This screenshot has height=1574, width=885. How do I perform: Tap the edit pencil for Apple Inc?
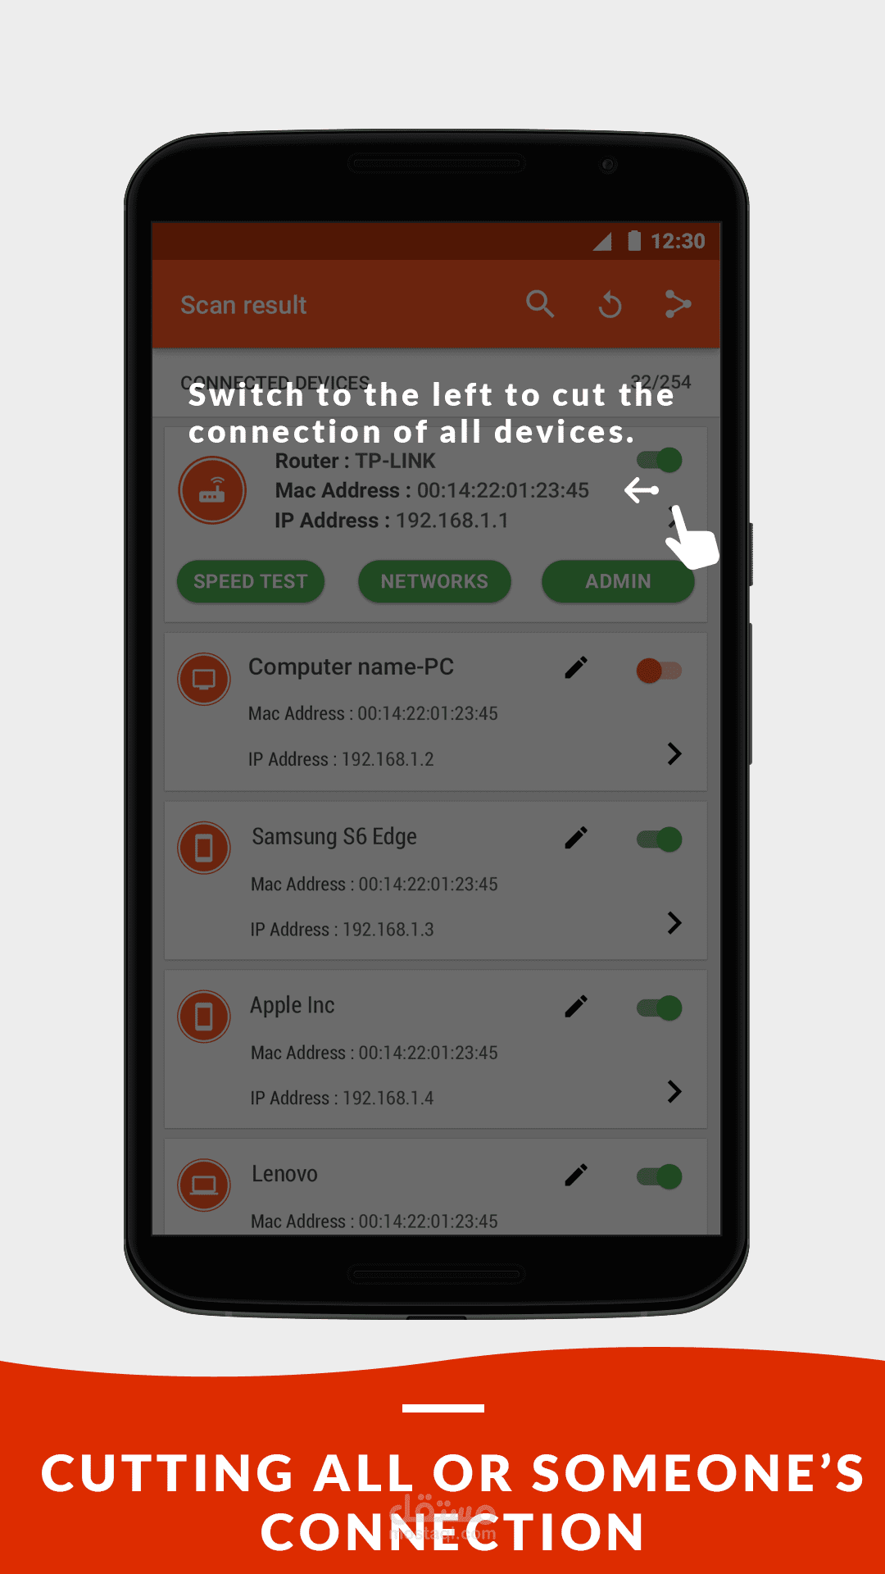point(576,1007)
